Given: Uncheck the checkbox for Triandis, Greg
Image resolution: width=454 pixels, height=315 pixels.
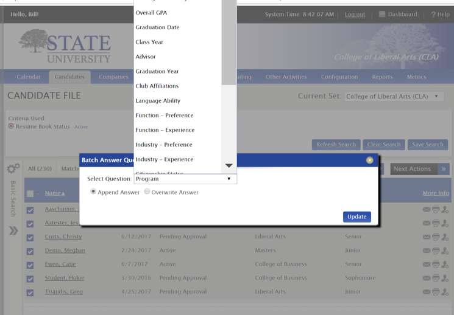Looking at the screenshot, I should click(30, 292).
